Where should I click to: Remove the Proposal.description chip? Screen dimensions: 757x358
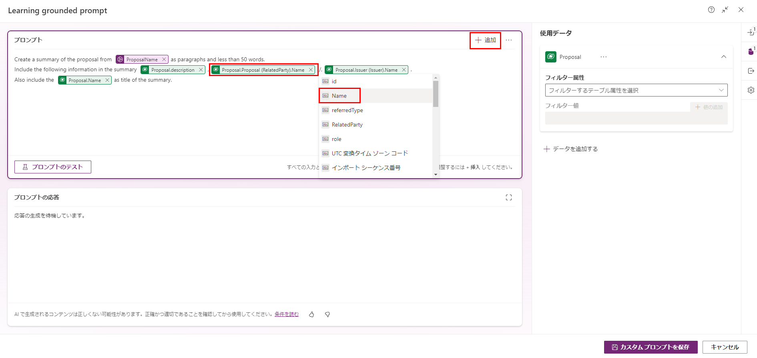[201, 70]
